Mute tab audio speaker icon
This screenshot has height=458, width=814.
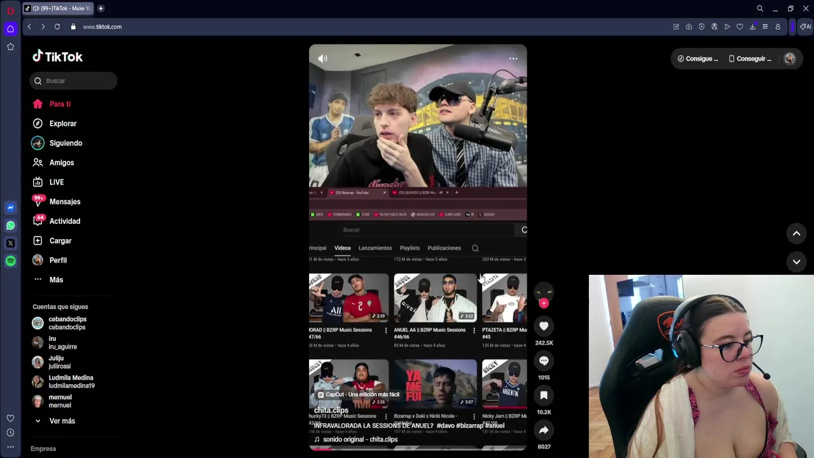[x=36, y=8]
